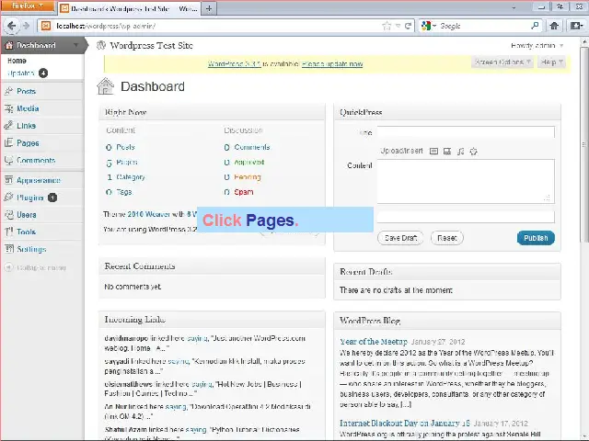Click the Wordpress Test Site title link
Image resolution: width=589 pixels, height=441 pixels.
click(x=151, y=45)
